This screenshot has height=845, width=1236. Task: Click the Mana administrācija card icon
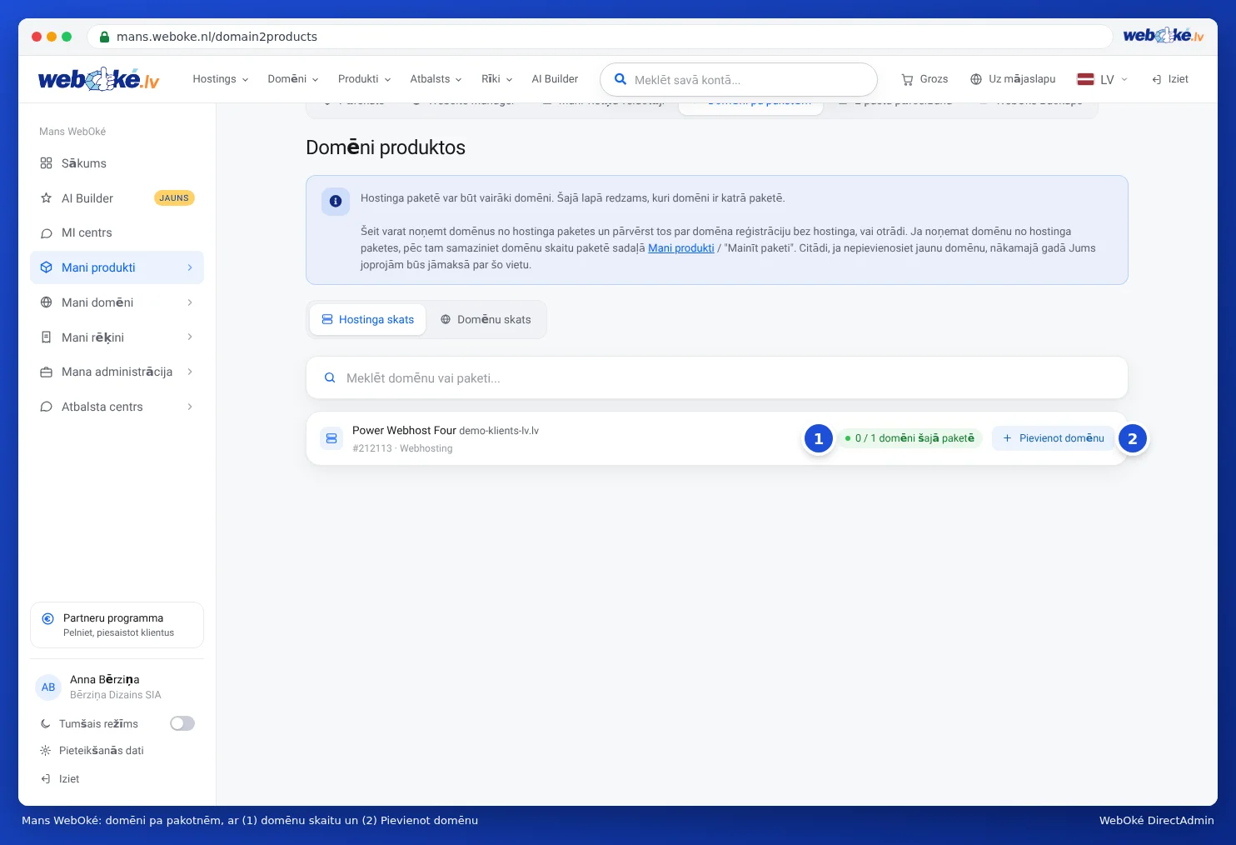(x=46, y=372)
